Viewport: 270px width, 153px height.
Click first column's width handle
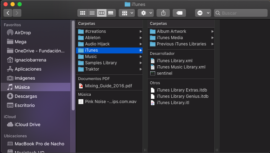[x=145, y=150]
